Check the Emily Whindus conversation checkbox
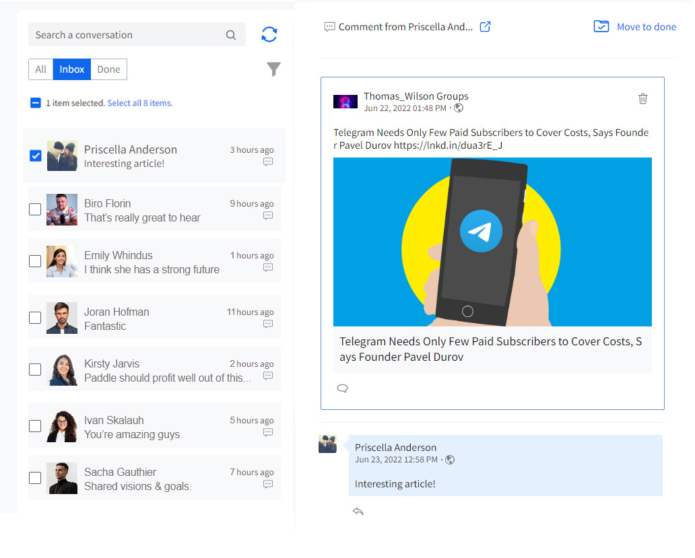 [35, 261]
